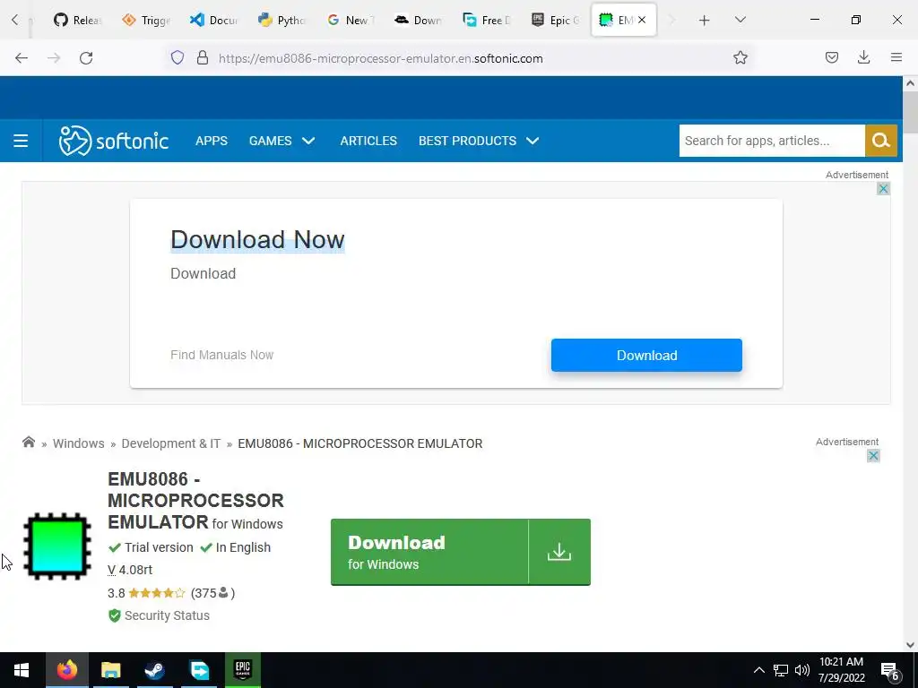Save page to Pocket
The height and width of the screenshot is (688, 918).
pos(831,58)
